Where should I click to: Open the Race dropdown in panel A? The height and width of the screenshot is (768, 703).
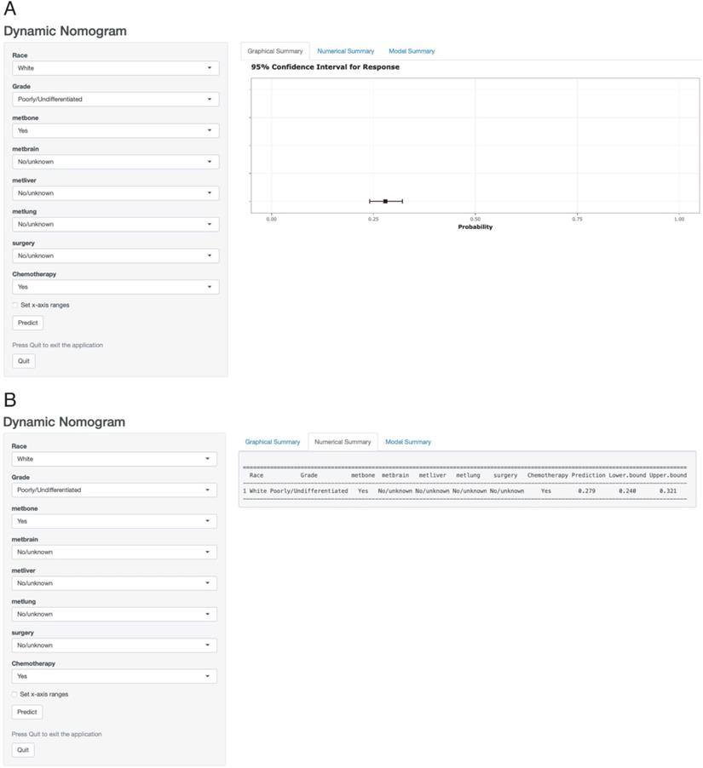[x=115, y=68]
